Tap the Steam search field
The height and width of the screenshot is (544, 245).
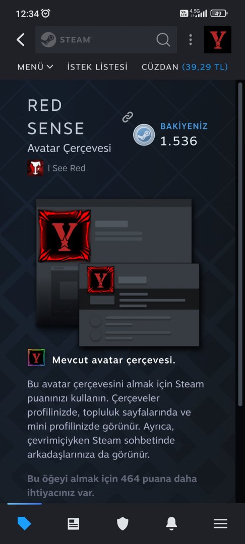click(x=106, y=40)
